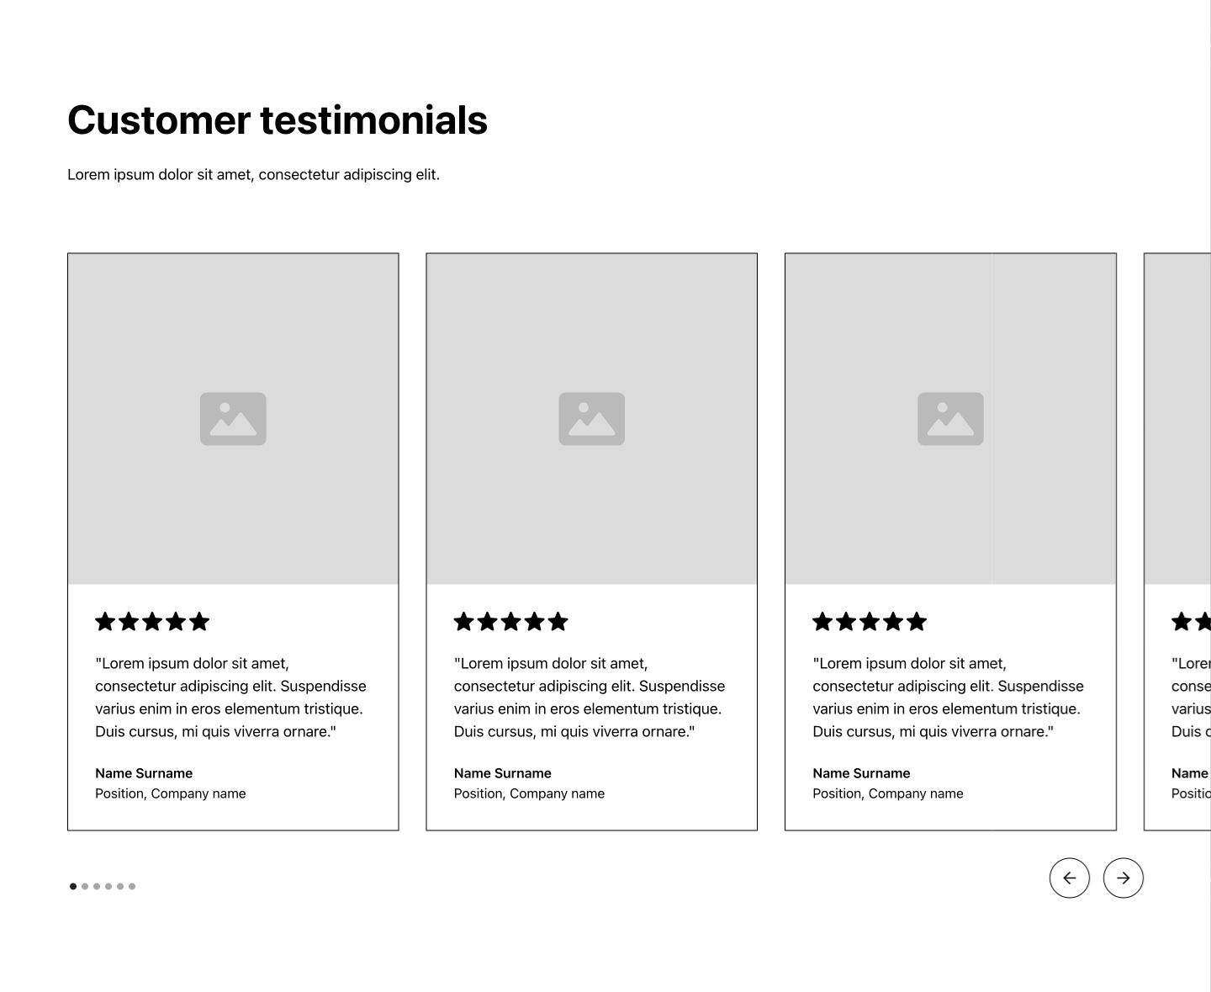Click "Name Surname" in the third testimonial card
Viewport: 1211px width, 992px height.
click(x=861, y=773)
